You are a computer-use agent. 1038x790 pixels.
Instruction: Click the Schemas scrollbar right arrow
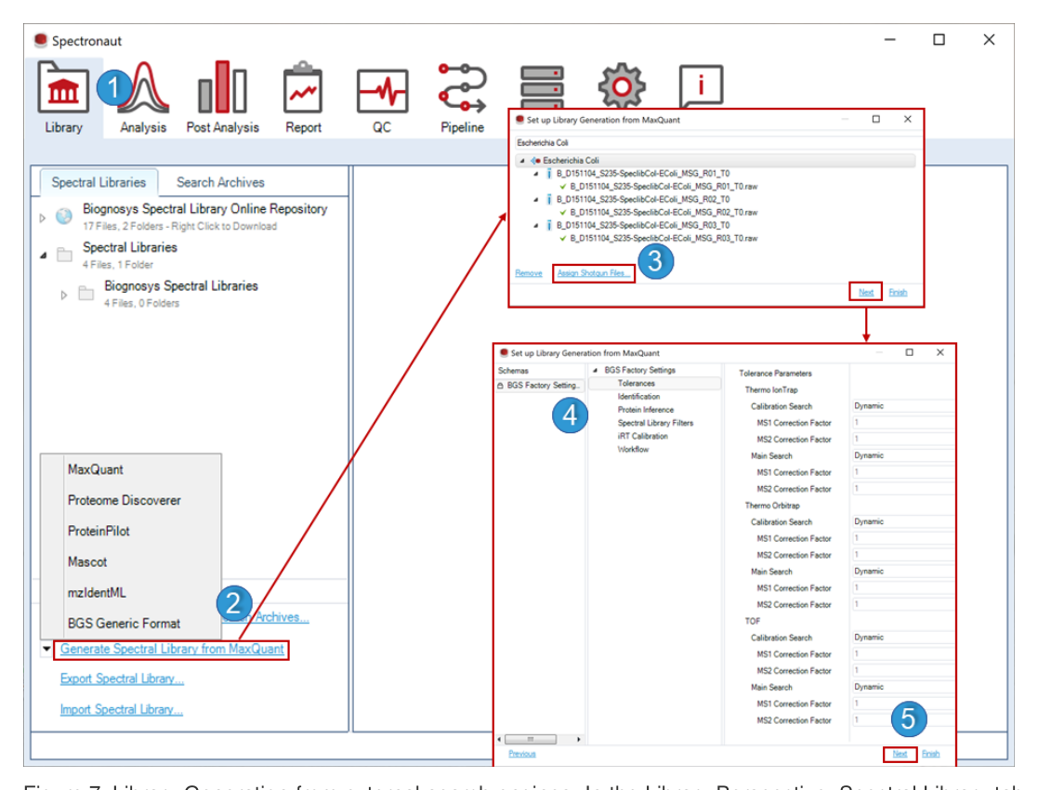click(579, 739)
